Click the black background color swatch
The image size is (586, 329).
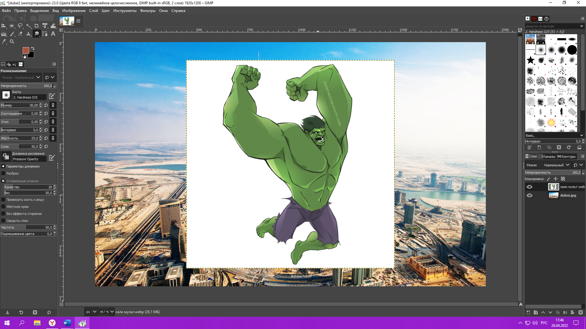tap(31, 55)
